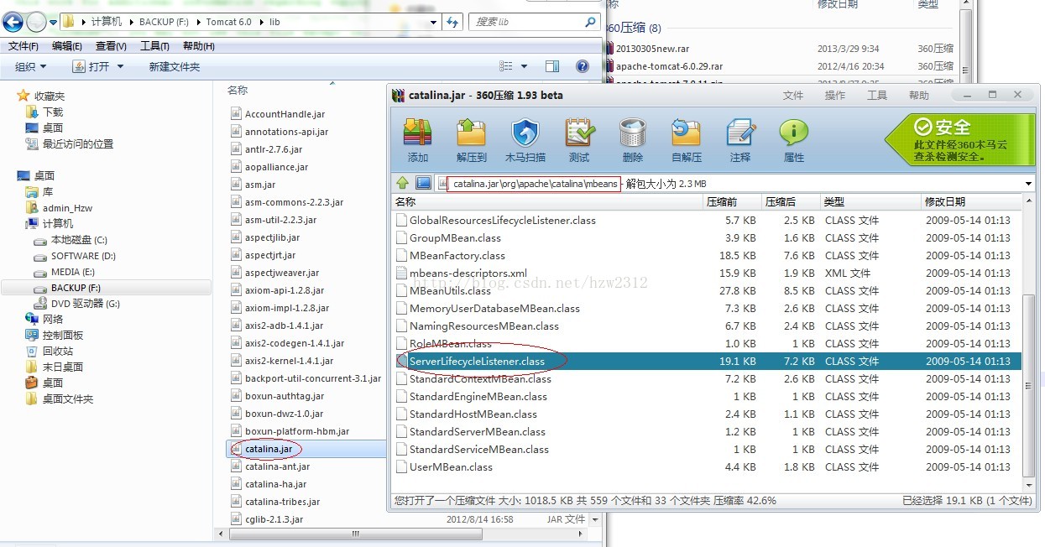Viewport: 1045px width, 547px height.
Task: Open 回收站 (Recycle Bin) in sidebar
Action: coord(49,351)
